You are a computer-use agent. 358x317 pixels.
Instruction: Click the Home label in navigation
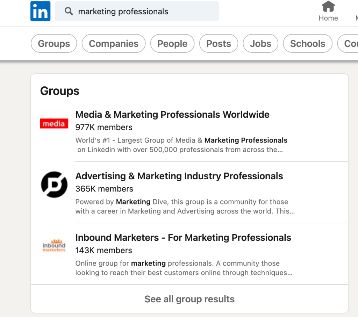(x=328, y=18)
